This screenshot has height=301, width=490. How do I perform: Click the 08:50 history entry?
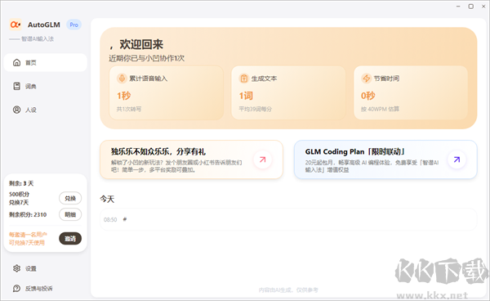pos(288,219)
